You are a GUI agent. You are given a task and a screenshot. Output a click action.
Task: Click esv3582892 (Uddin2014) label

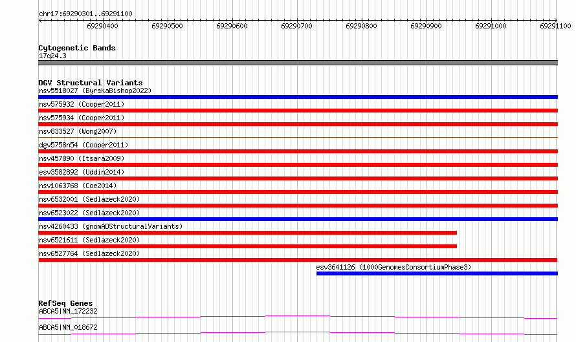pos(82,172)
